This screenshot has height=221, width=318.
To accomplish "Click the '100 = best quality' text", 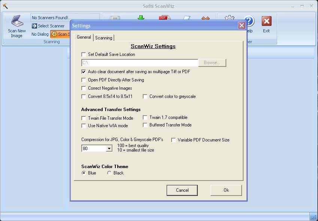I will click(133, 146).
